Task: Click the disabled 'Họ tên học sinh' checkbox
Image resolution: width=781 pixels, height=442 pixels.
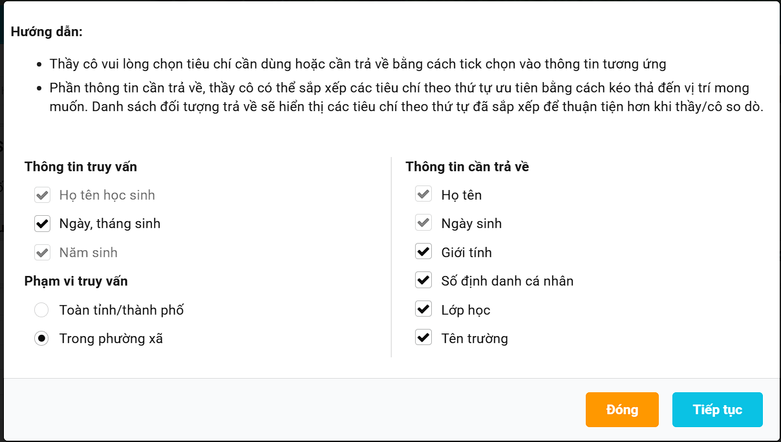Action: tap(43, 195)
